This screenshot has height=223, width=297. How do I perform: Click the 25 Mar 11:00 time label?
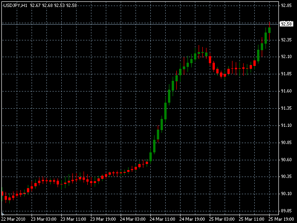pos(252,219)
